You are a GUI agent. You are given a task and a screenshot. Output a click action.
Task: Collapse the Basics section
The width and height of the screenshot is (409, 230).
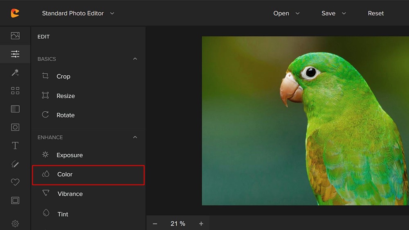(135, 59)
